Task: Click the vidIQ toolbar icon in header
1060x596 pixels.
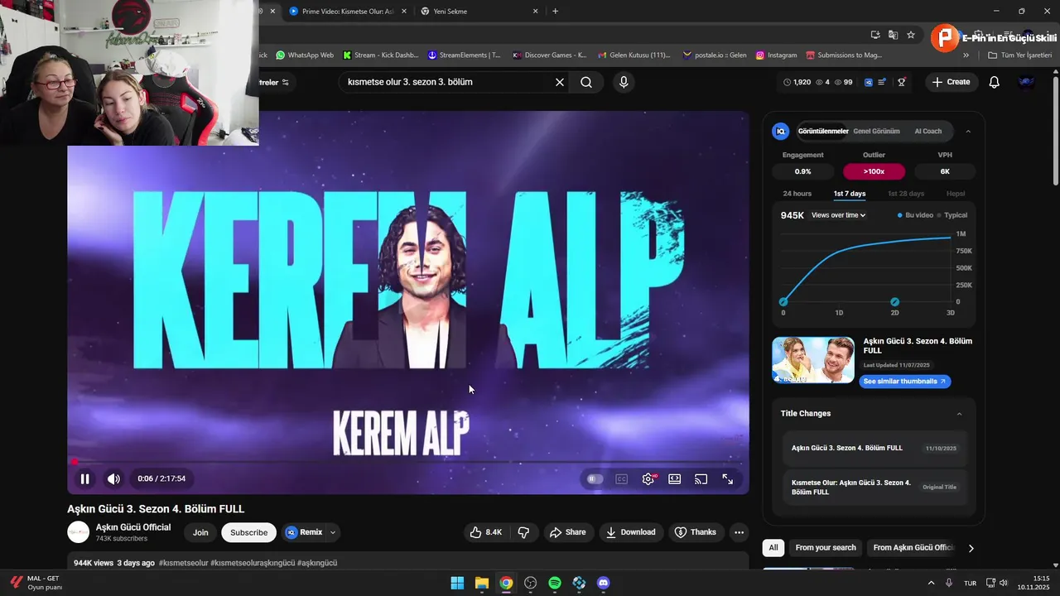Action: (x=869, y=82)
